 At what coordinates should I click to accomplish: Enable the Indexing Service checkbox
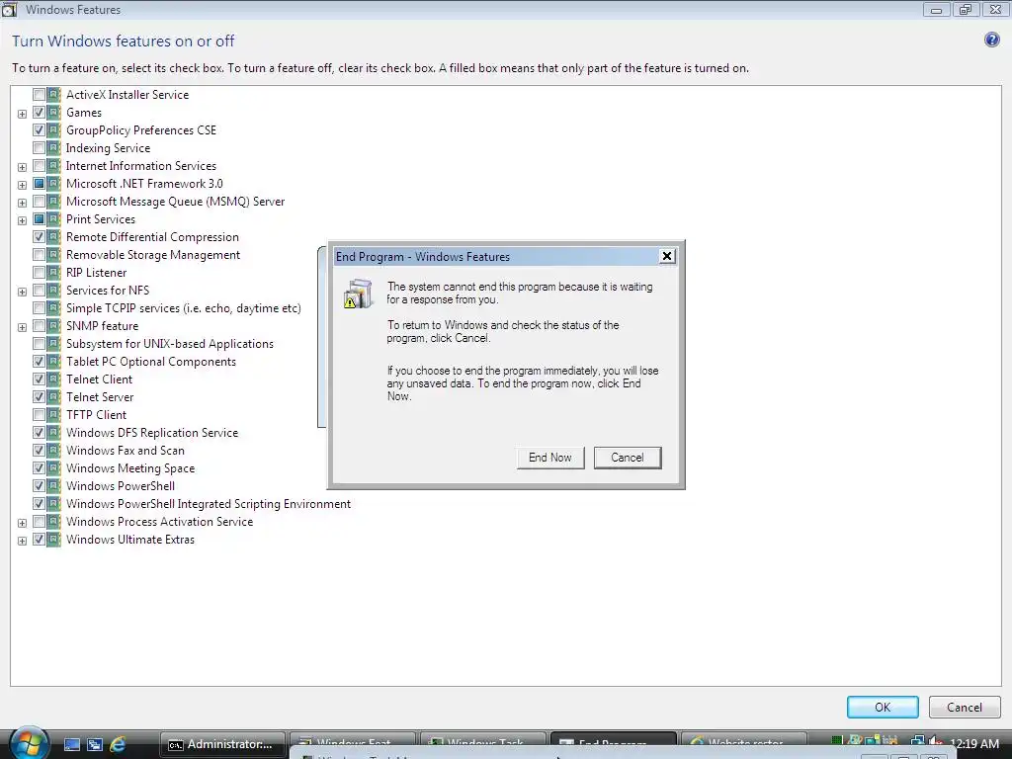[x=39, y=148]
